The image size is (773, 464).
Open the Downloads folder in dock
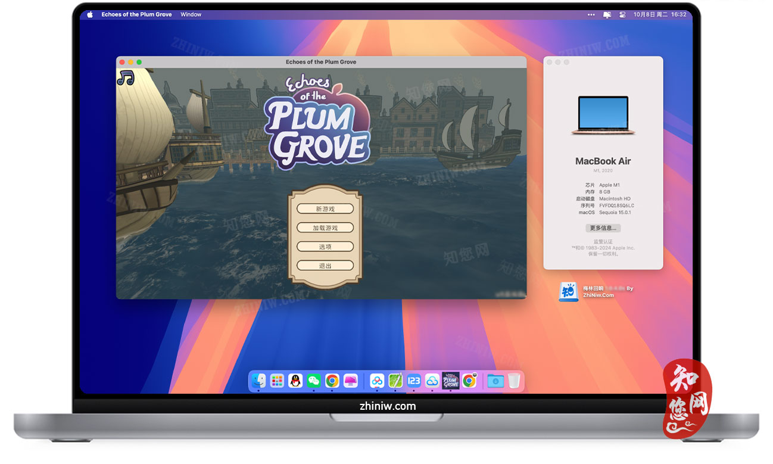click(x=495, y=381)
